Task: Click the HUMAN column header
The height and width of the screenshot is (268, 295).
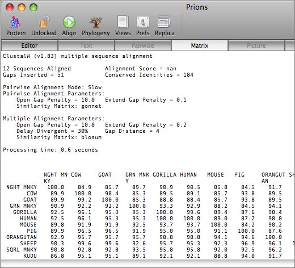Action: (188, 174)
